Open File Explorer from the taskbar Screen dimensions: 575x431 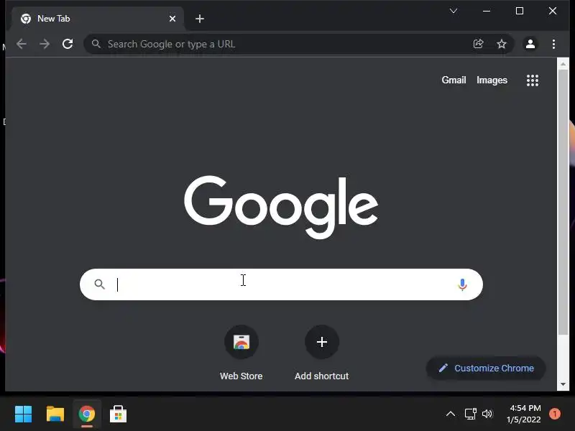pyautogui.click(x=55, y=414)
